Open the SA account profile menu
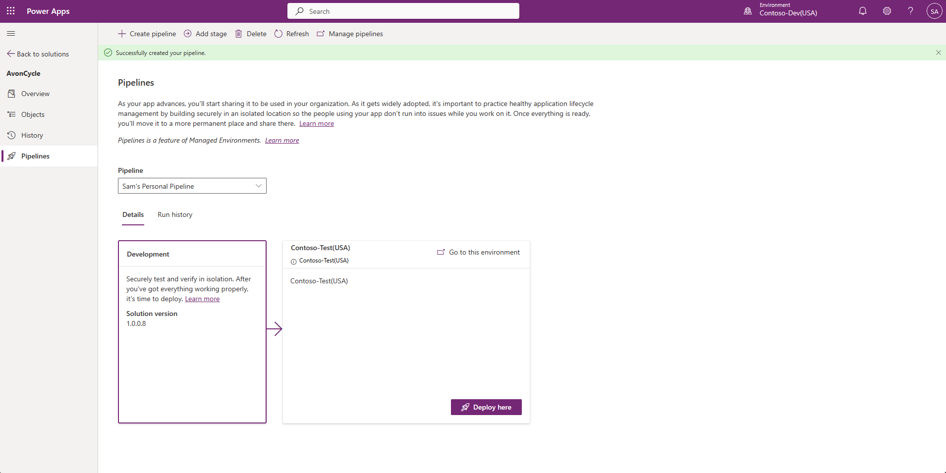The width and height of the screenshot is (946, 473). pyautogui.click(x=934, y=11)
